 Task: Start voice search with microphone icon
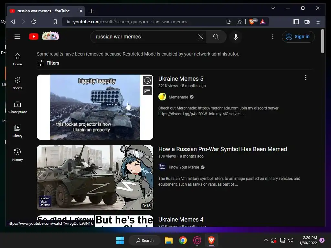236,37
